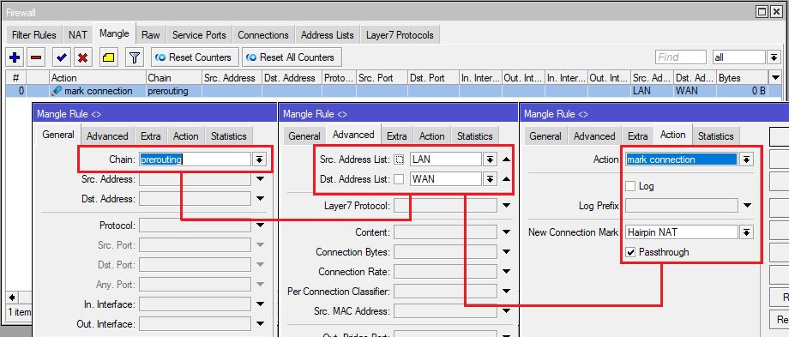
Task: Toggle the Dst. Address List invert checkbox
Action: (399, 179)
